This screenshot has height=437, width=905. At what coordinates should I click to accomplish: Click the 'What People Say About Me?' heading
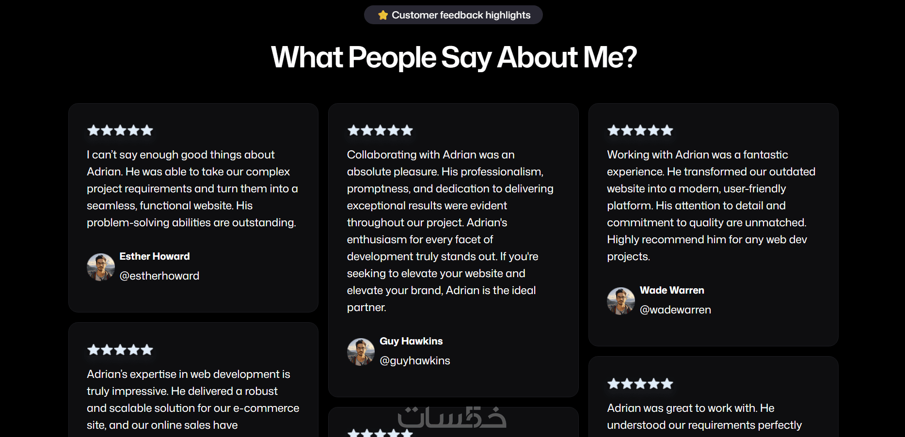[x=453, y=57]
